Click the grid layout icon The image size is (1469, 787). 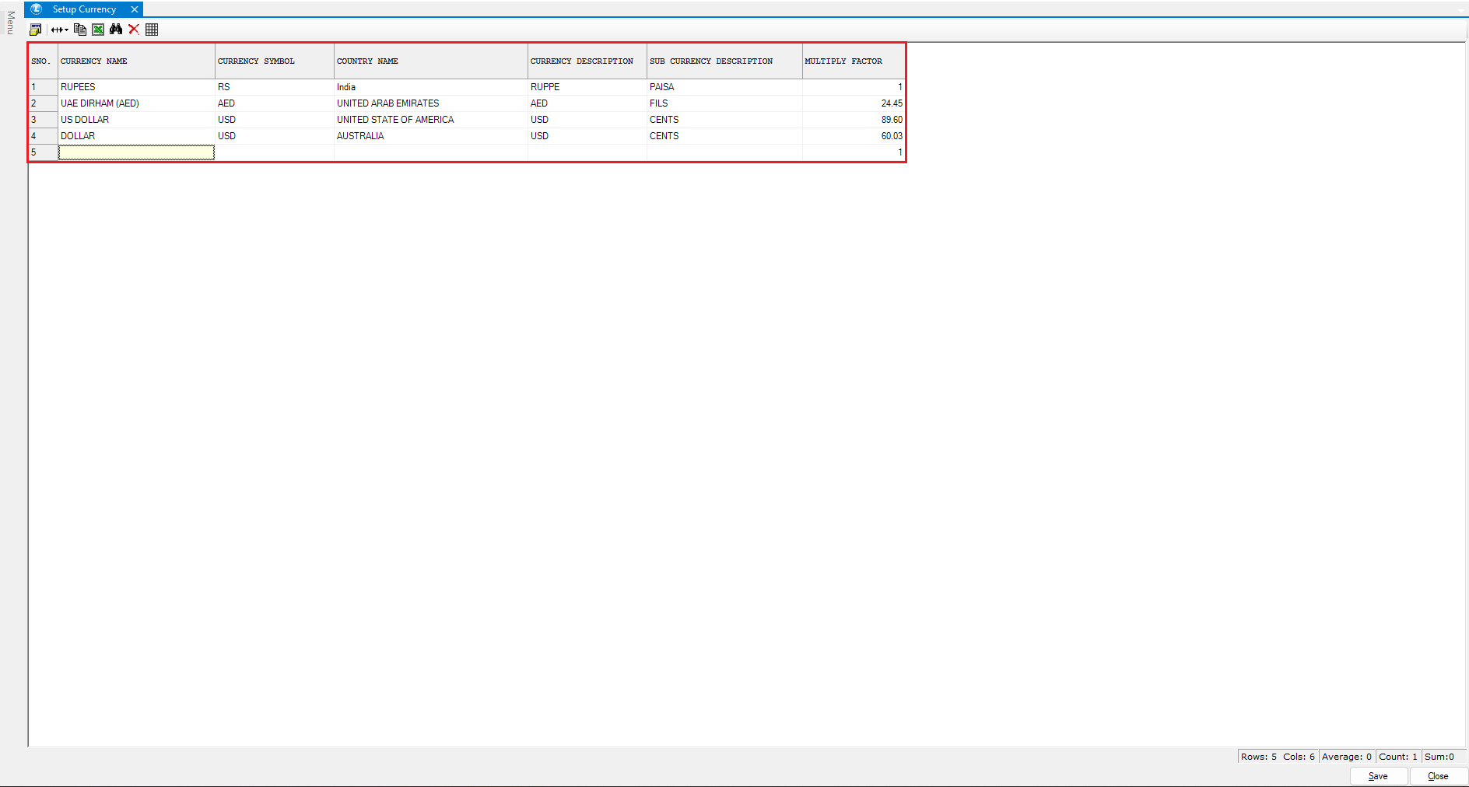[152, 30]
